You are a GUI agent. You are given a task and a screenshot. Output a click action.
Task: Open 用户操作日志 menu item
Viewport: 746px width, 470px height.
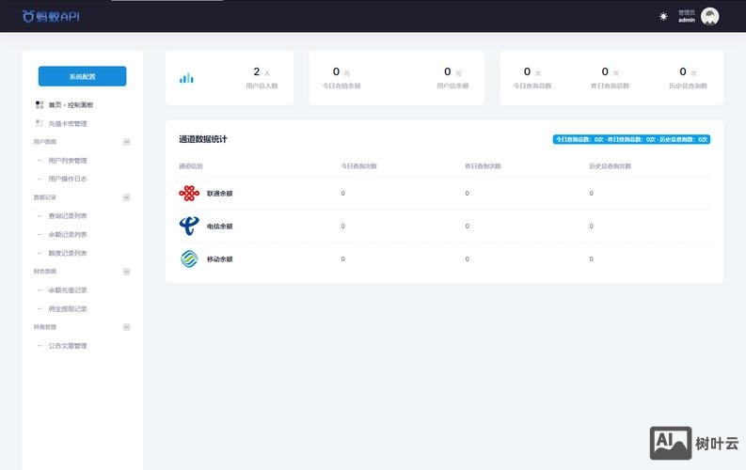(68, 179)
